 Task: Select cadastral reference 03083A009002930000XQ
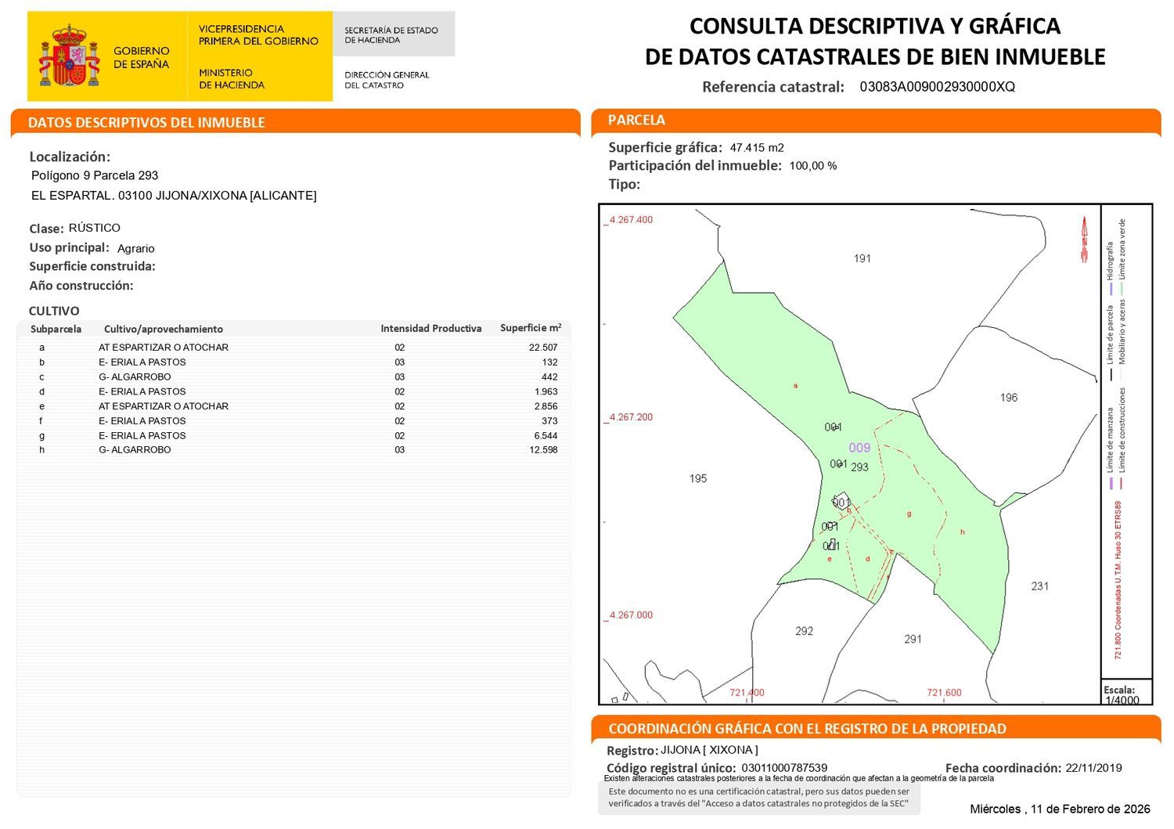coord(937,87)
